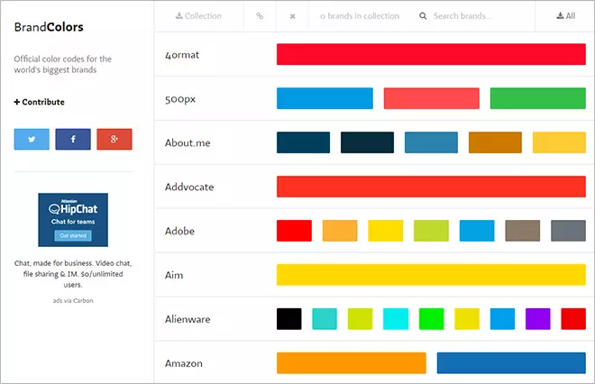Click the BrandColors logo
The image size is (595, 384).
coord(49,27)
